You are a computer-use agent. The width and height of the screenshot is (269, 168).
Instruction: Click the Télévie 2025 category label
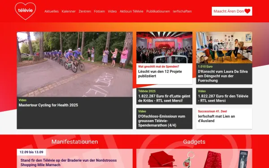tap(147, 91)
